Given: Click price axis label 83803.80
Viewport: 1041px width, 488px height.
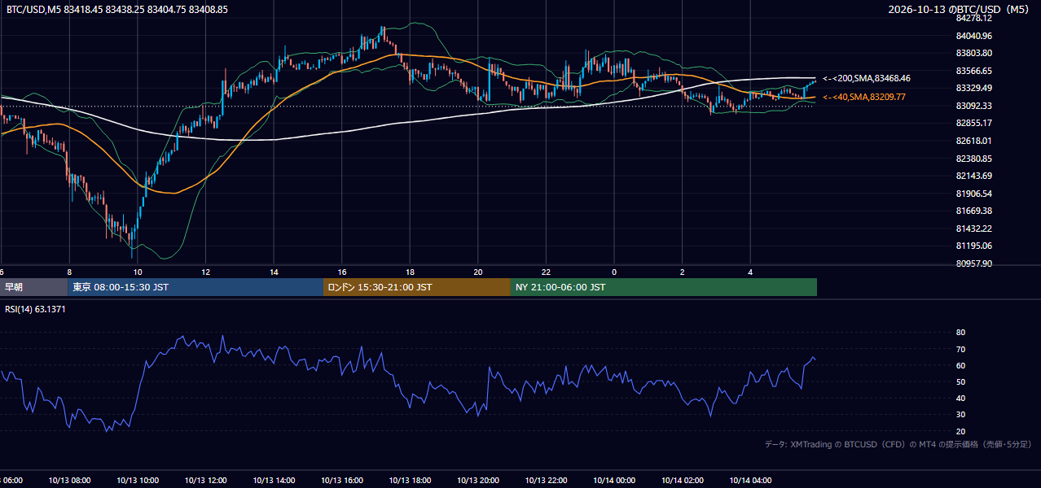Looking at the screenshot, I should click(x=974, y=53).
